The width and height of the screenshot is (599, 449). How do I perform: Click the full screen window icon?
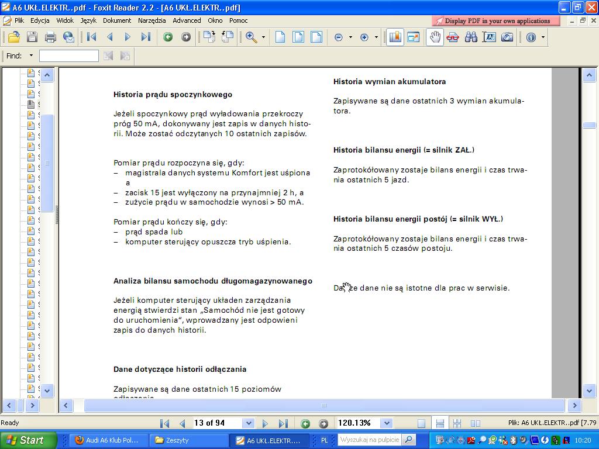414,37
